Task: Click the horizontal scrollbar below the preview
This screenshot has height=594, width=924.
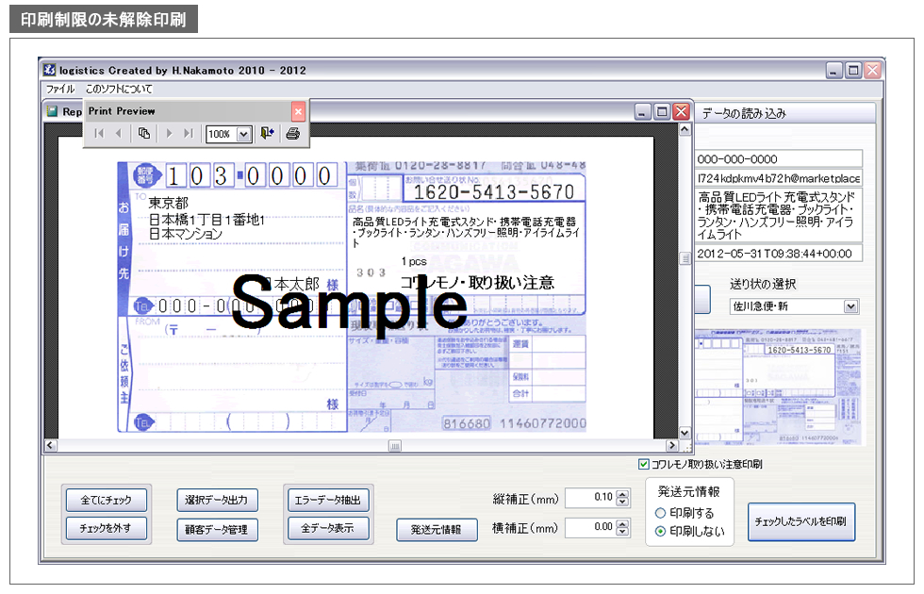Action: point(377,443)
